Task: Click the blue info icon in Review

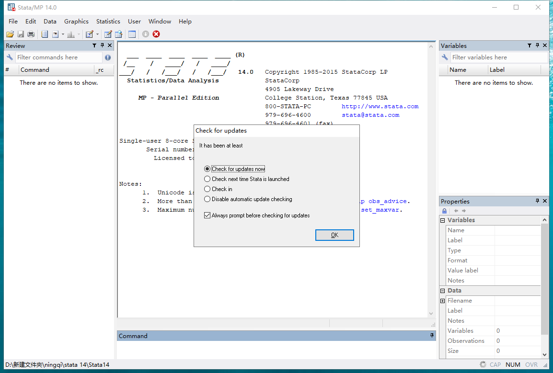Action: (108, 57)
